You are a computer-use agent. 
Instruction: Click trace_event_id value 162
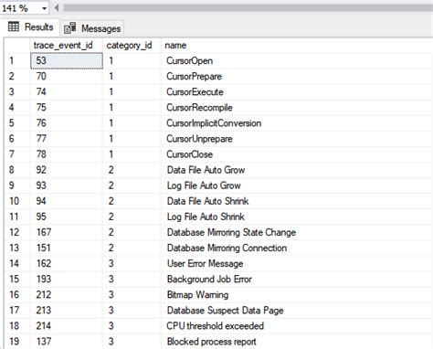tap(67, 263)
